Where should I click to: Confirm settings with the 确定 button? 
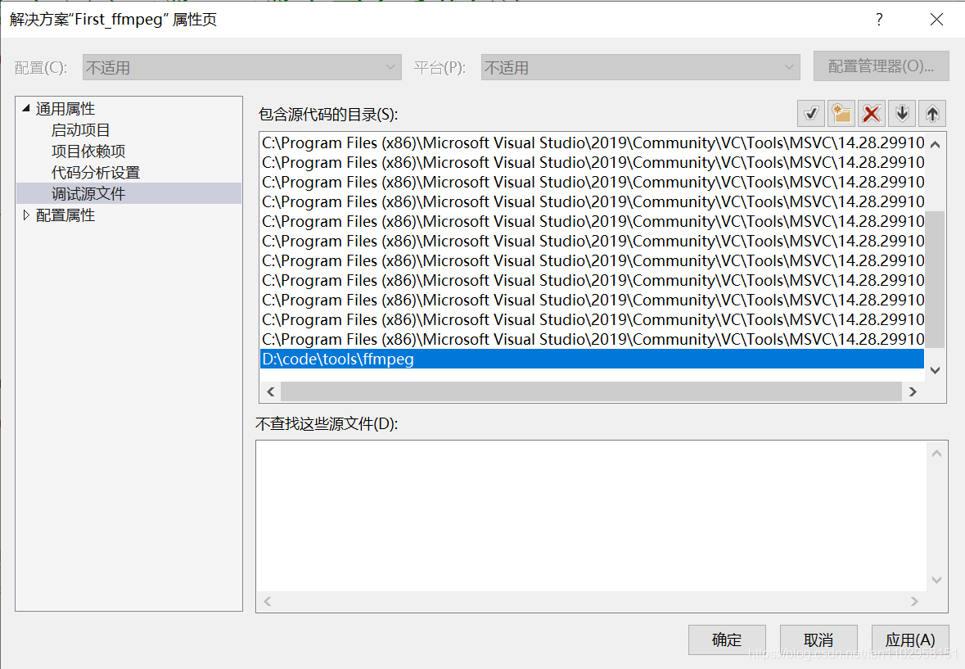pyautogui.click(x=726, y=640)
